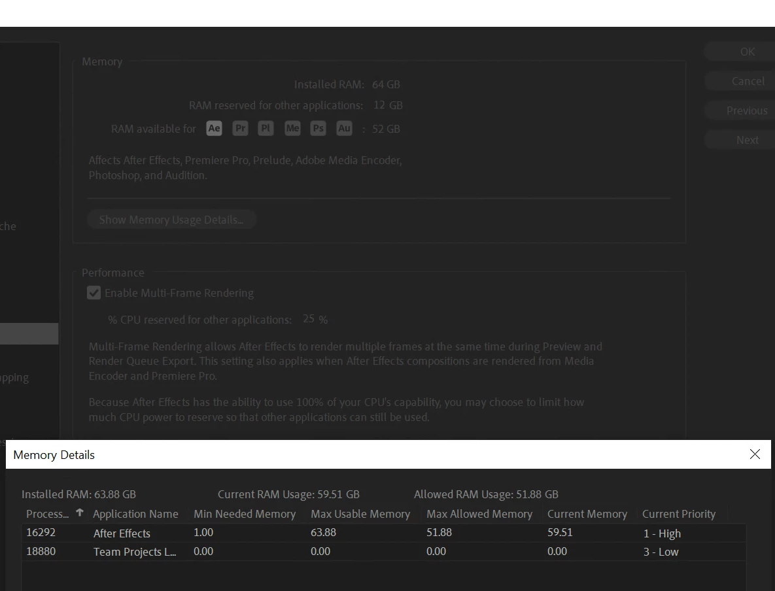Click the After Effects Ae icon
The height and width of the screenshot is (591, 775).
tap(214, 129)
